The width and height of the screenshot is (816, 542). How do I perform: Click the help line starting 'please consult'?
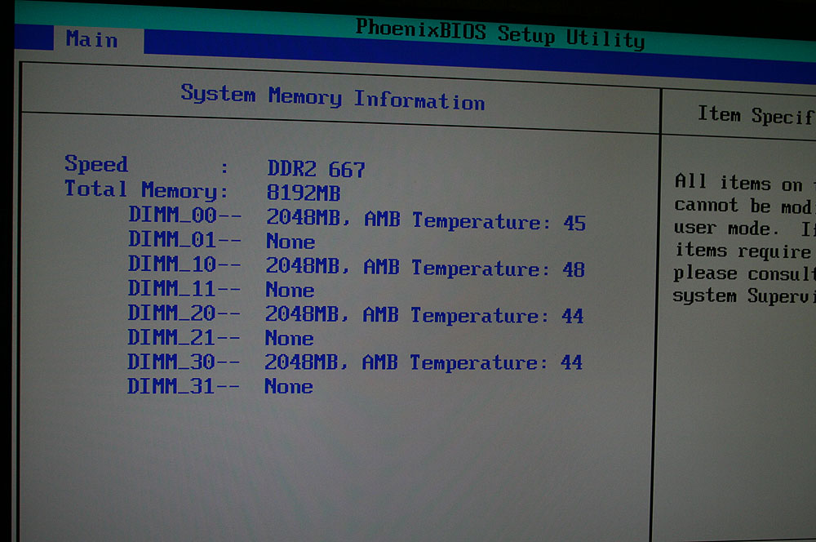[x=744, y=273]
